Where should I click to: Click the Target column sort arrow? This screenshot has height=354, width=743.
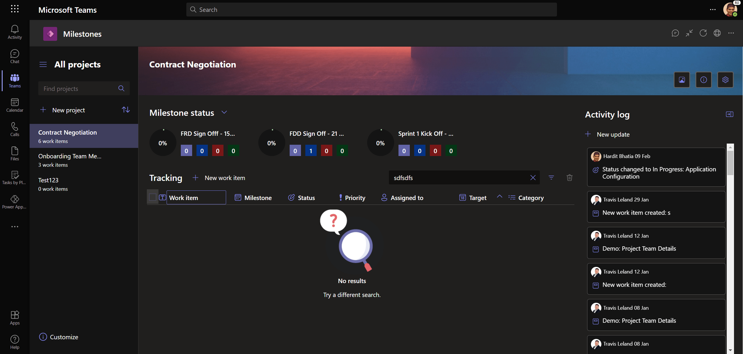tap(499, 196)
